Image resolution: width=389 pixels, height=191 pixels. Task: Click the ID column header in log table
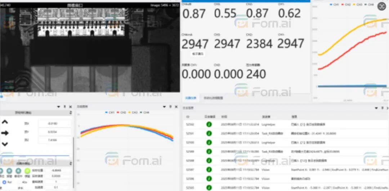click(x=188, y=117)
